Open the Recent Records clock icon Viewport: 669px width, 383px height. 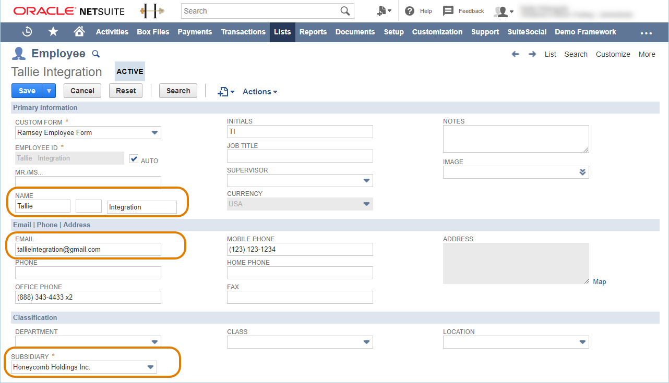pos(27,32)
